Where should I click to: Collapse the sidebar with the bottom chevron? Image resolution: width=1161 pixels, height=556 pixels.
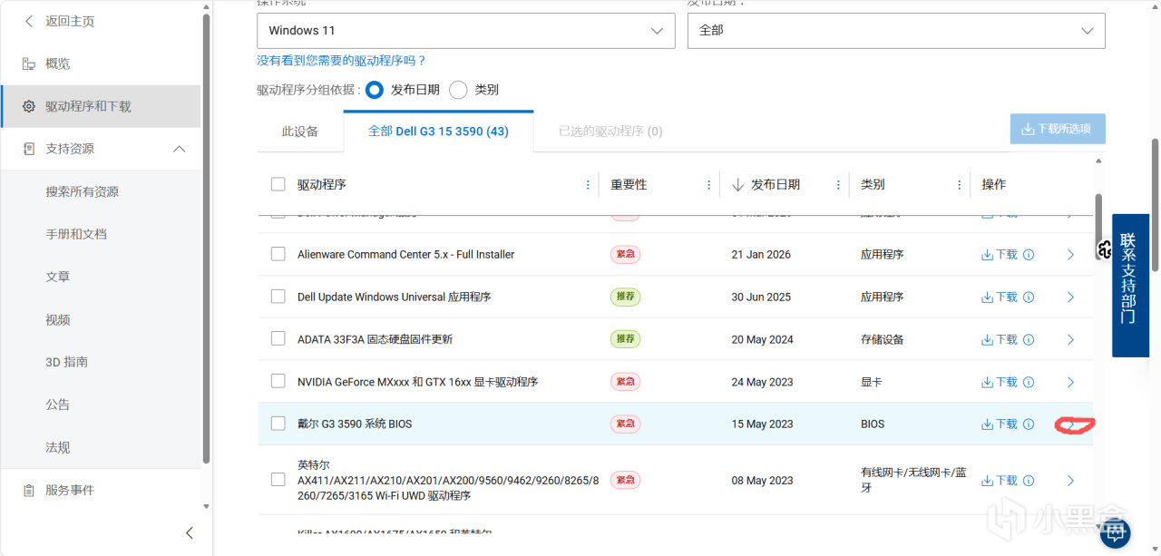pos(189,532)
